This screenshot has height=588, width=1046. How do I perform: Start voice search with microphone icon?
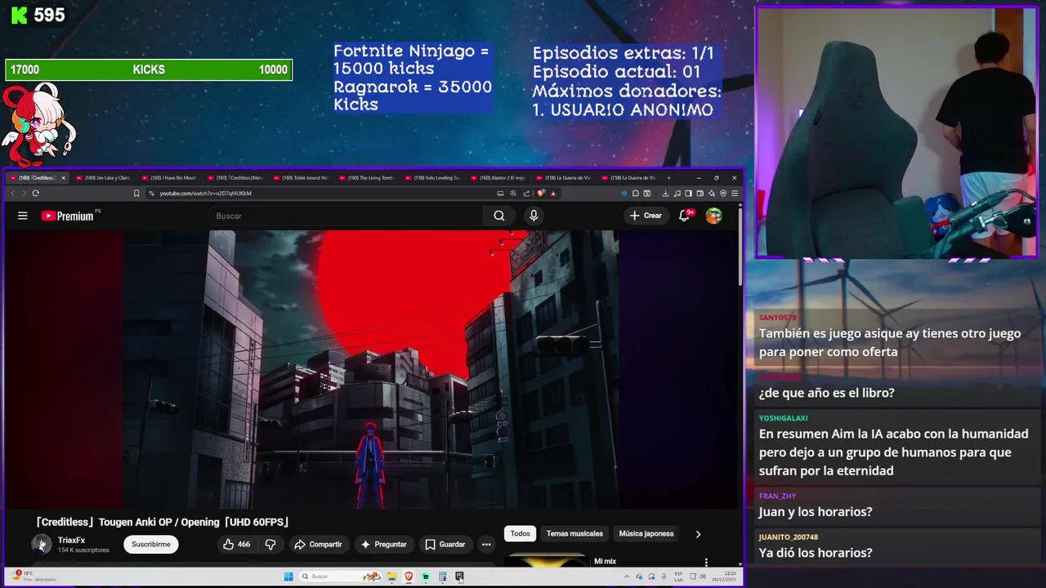coord(534,216)
